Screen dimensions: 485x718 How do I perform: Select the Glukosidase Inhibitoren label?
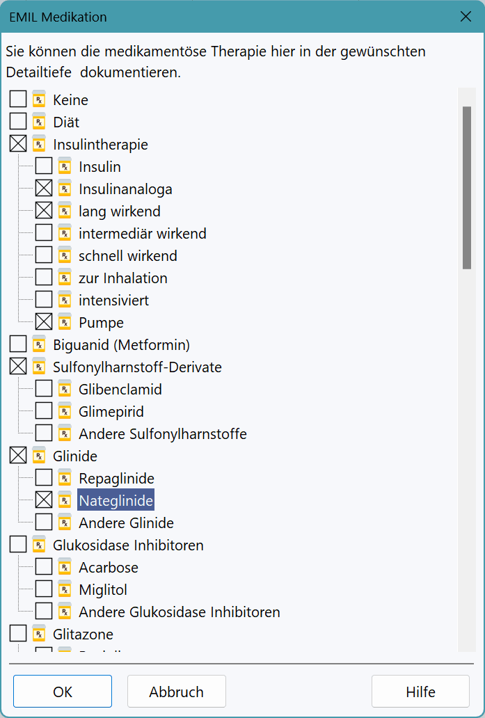point(128,545)
